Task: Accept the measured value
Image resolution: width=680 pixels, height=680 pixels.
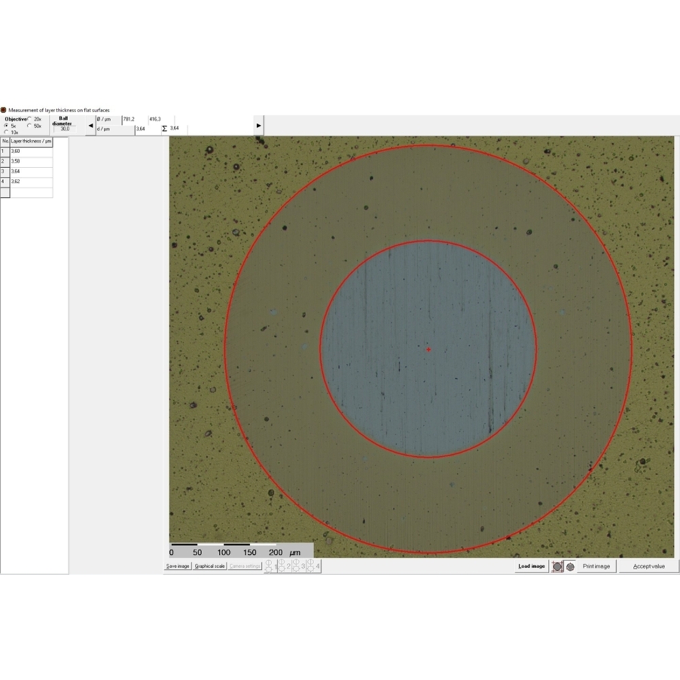Action: click(x=651, y=566)
